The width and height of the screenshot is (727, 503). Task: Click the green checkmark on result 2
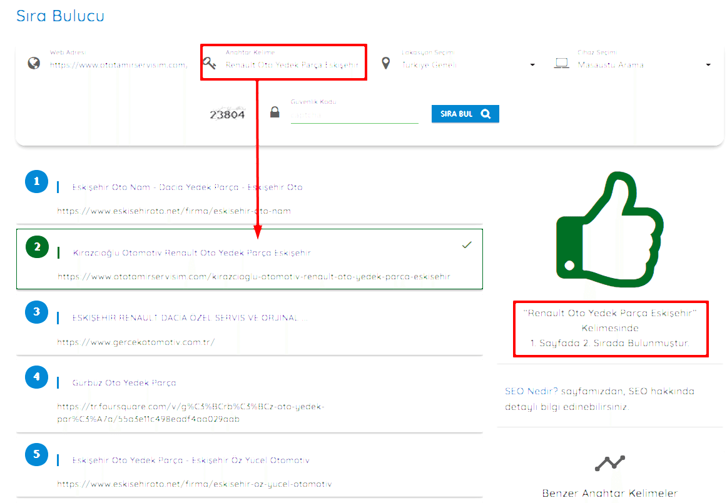pyautogui.click(x=466, y=245)
